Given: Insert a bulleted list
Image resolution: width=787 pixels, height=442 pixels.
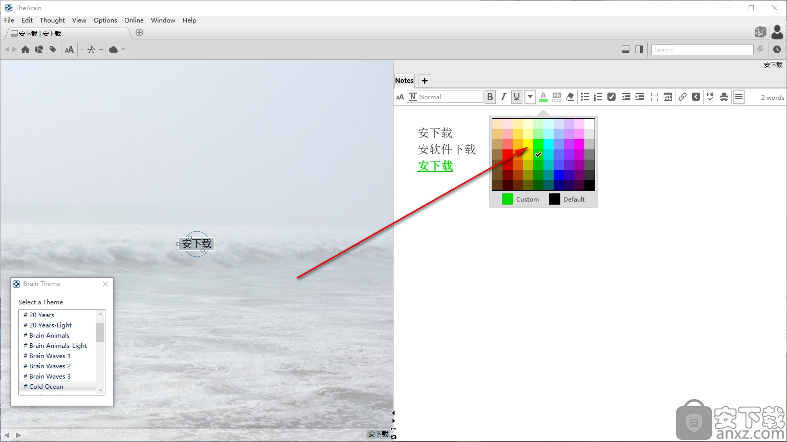Looking at the screenshot, I should (585, 97).
